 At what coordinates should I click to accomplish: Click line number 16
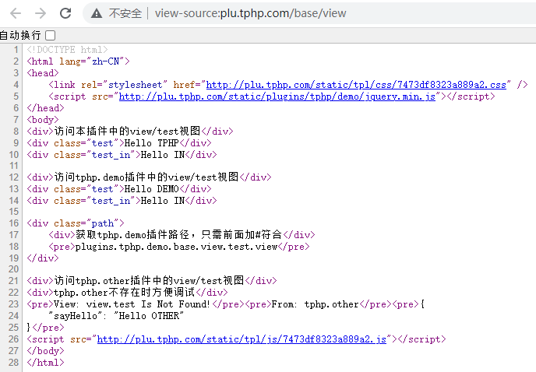click(14, 223)
